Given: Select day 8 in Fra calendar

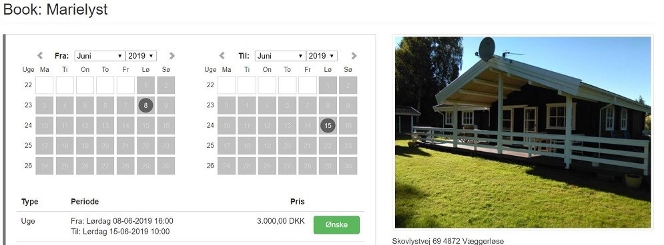Looking at the screenshot, I should coord(145,105).
